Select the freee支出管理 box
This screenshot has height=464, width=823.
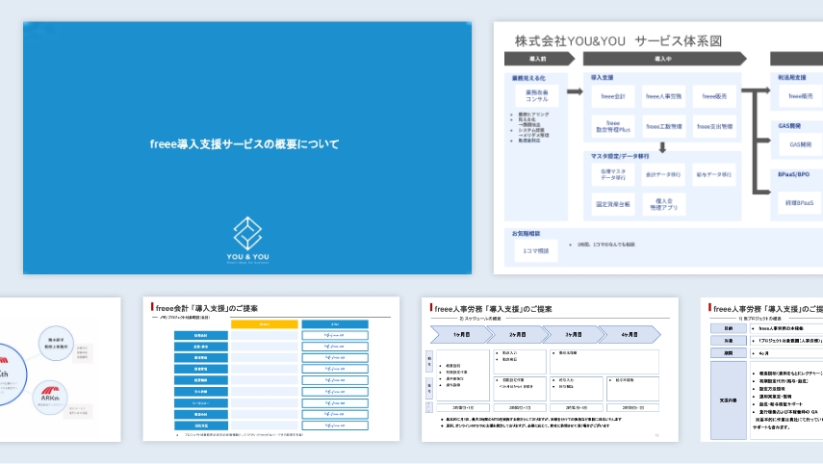[714, 126]
